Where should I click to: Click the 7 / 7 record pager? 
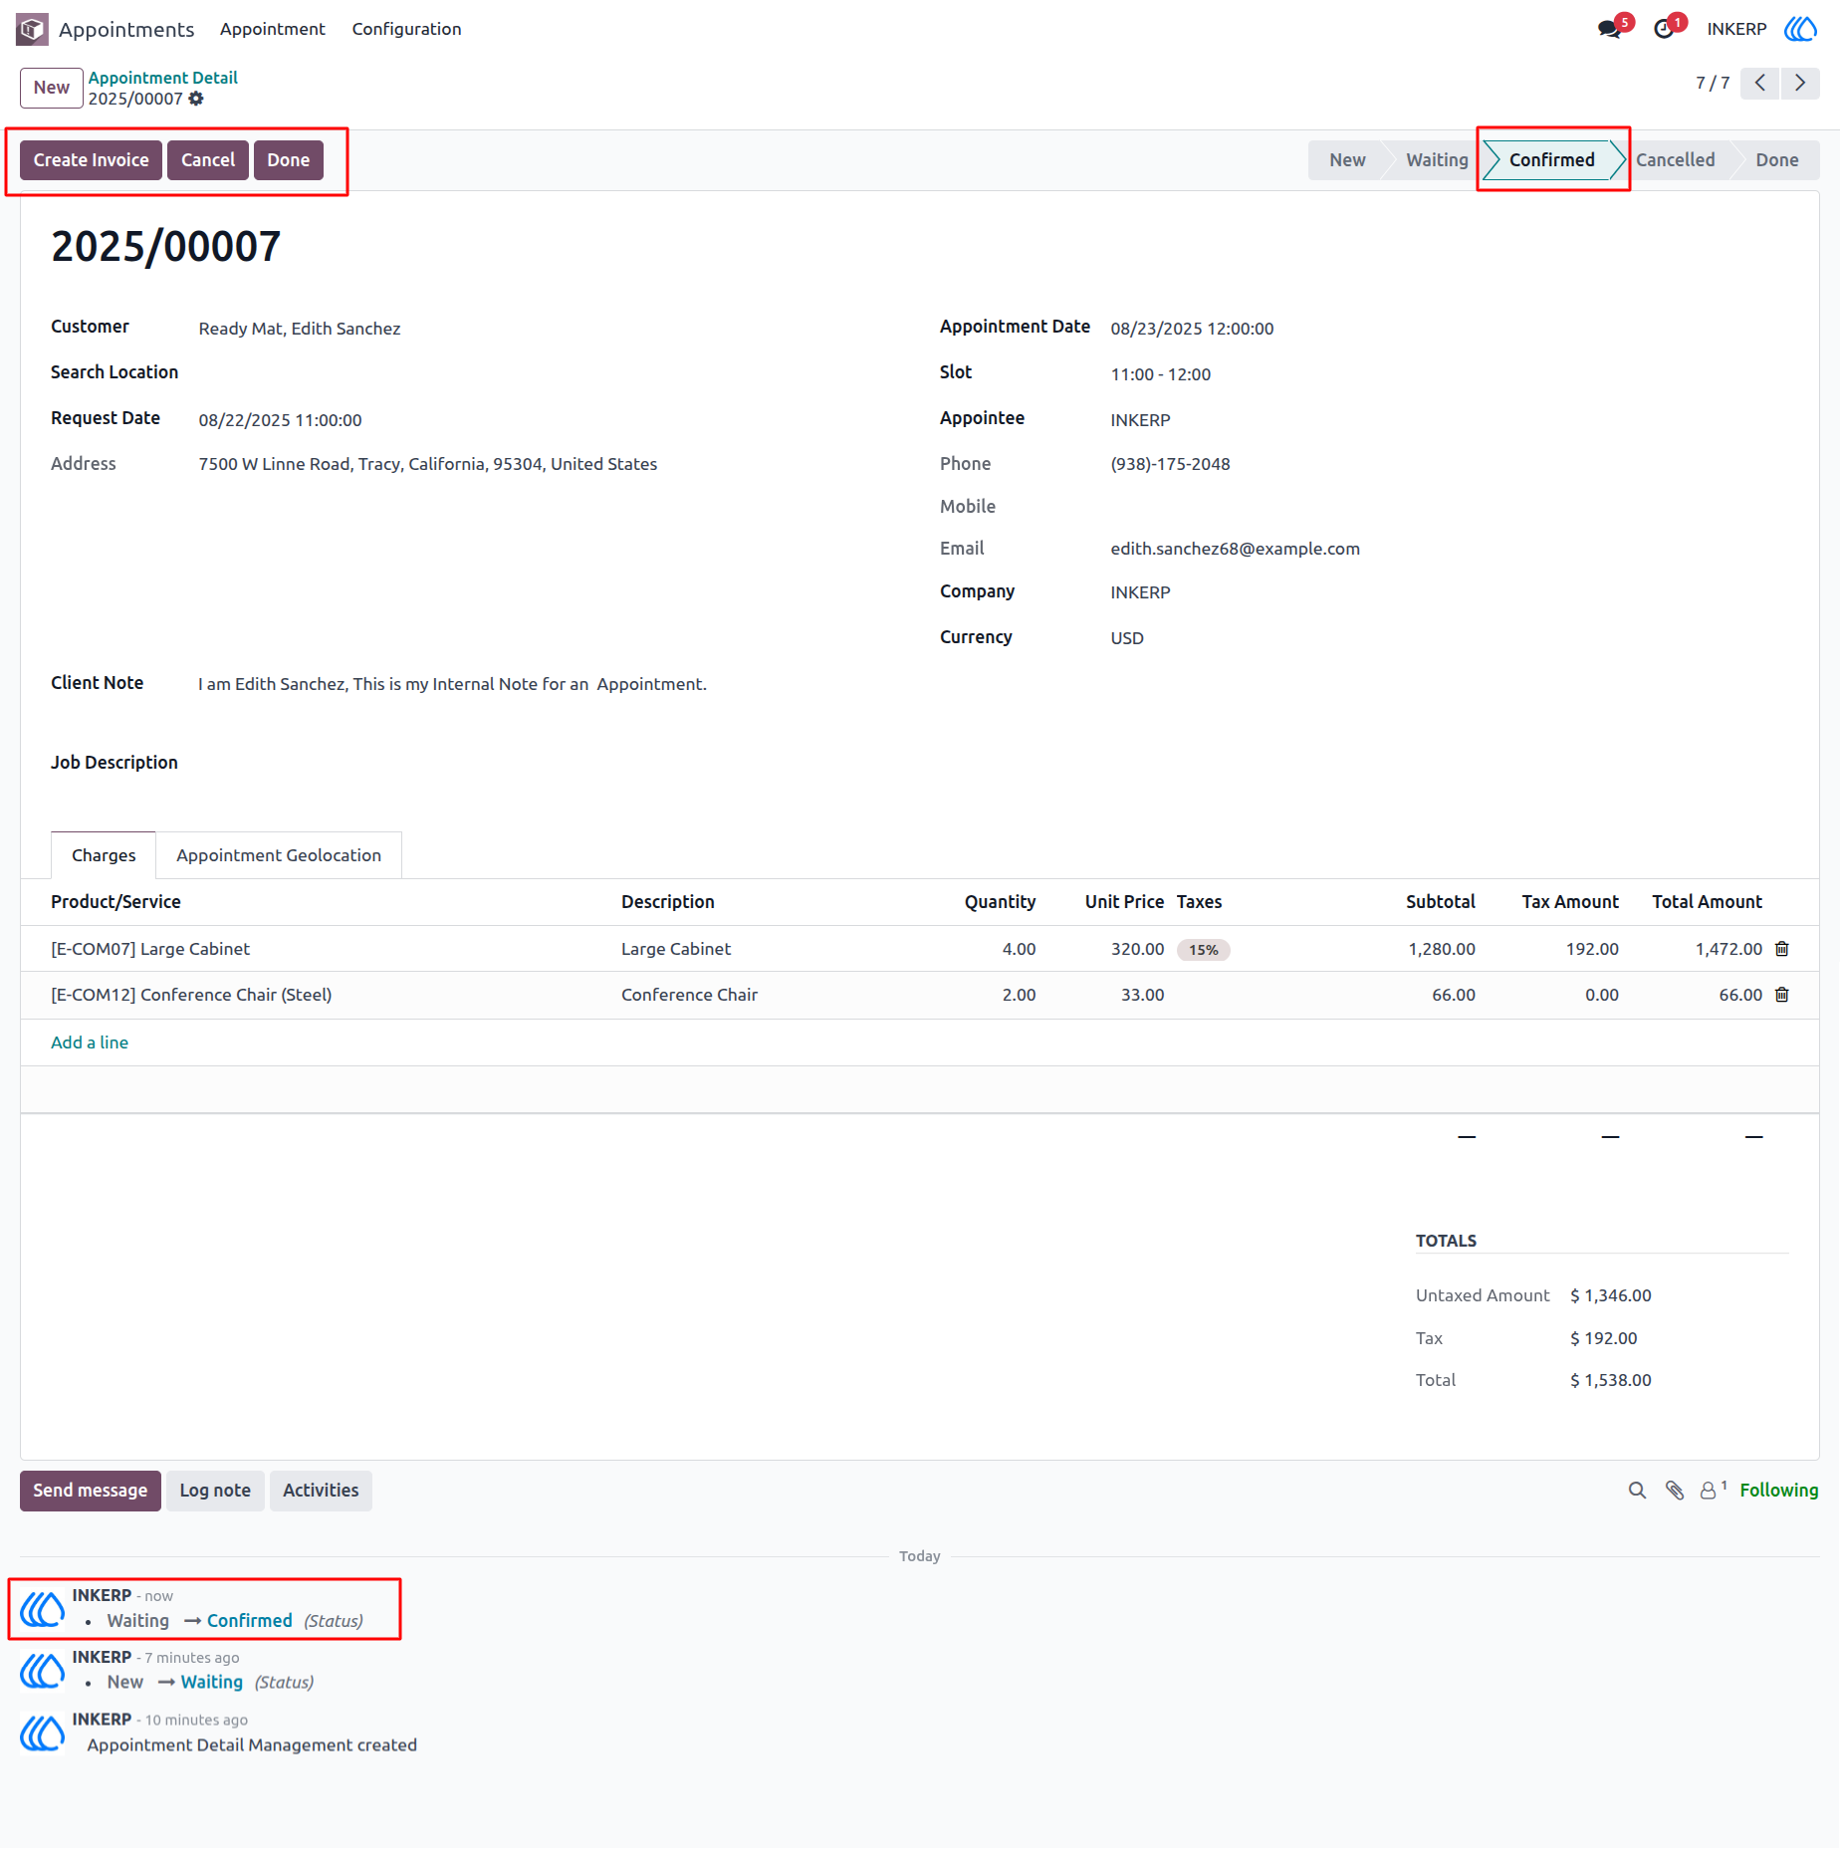click(x=1713, y=83)
